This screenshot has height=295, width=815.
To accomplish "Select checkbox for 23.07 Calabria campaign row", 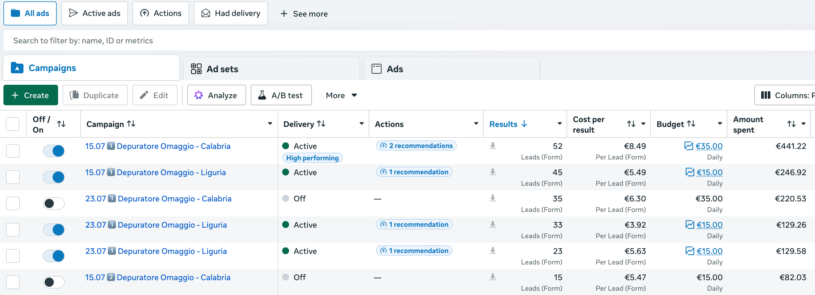I will coord(13,203).
